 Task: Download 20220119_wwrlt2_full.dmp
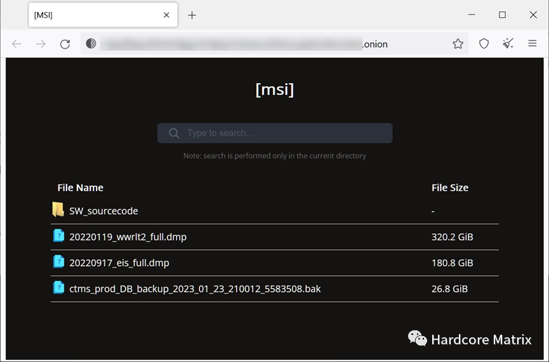click(x=128, y=236)
